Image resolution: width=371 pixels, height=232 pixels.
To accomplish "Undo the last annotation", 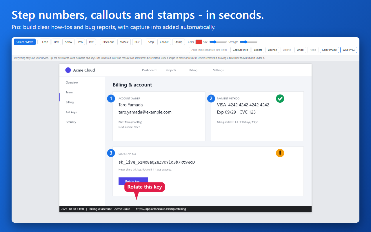I will (x=300, y=50).
